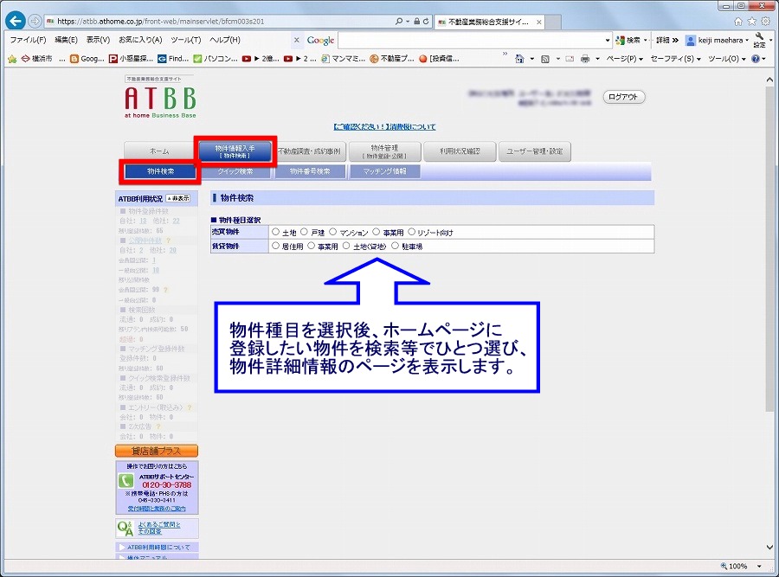The height and width of the screenshot is (577, 779).
Task: Close the Google toolbar with the X
Action: point(297,40)
